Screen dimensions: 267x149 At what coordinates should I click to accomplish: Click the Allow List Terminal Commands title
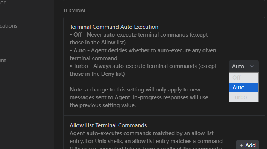(x=108, y=125)
